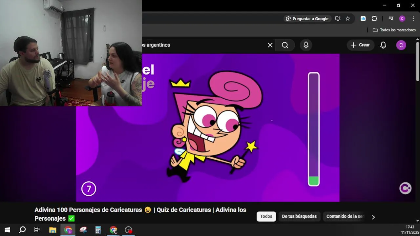This screenshot has height=236, width=420.
Task: Bookmark this page with the star icon
Action: coord(348,19)
